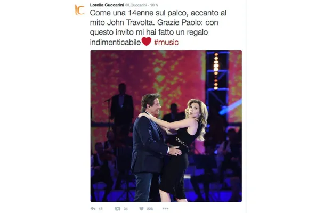Open Lorella Cuccarini's profile name link
Screen dimensions: 316x213
[x=107, y=5]
